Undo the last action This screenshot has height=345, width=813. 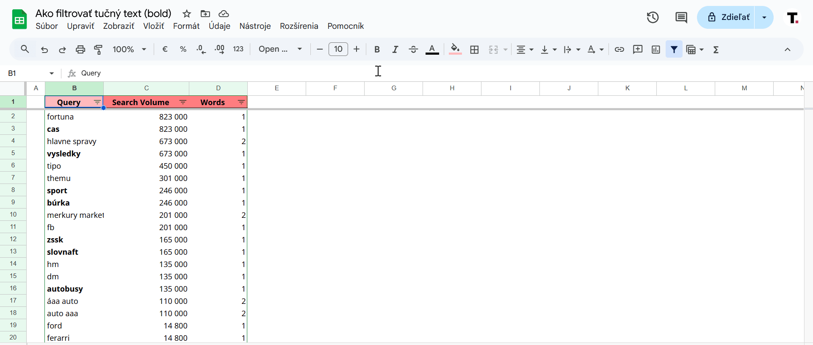click(44, 50)
